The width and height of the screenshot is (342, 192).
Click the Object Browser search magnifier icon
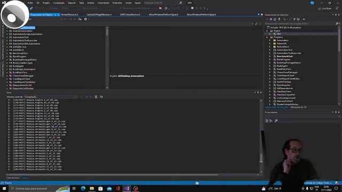pyautogui.click(x=256, y=23)
